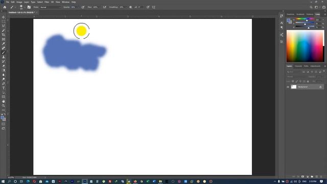
Task: Open the Edit Toolbar three-dots menu
Action: (4, 110)
